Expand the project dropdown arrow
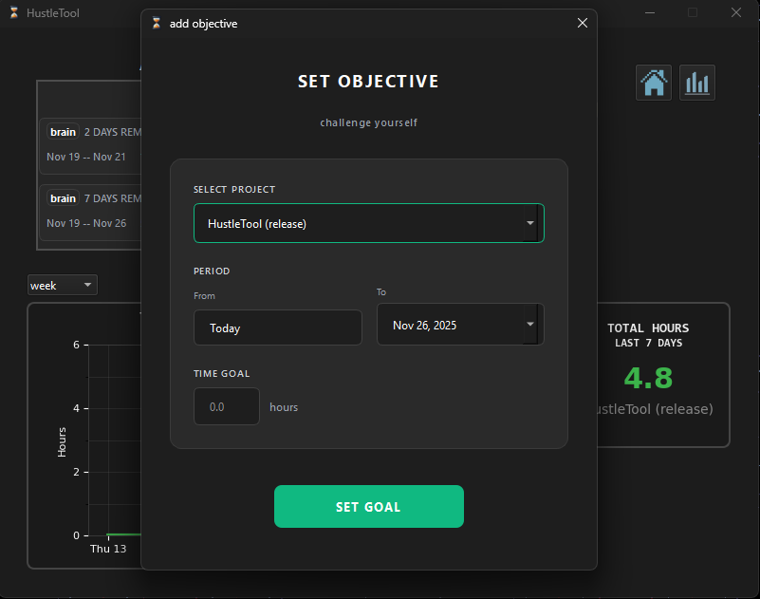The image size is (760, 599). (530, 223)
